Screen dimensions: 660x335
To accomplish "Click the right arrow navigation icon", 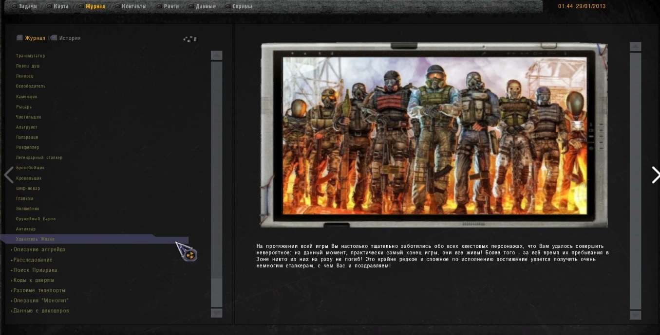I will pyautogui.click(x=655, y=175).
